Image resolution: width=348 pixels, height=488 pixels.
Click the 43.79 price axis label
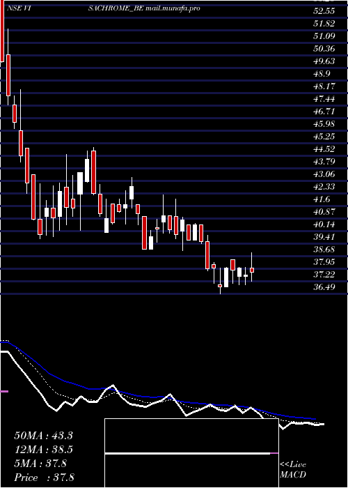point(323,162)
